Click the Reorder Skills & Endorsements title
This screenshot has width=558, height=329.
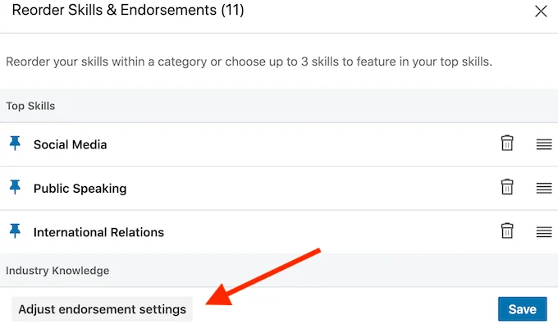(127, 11)
